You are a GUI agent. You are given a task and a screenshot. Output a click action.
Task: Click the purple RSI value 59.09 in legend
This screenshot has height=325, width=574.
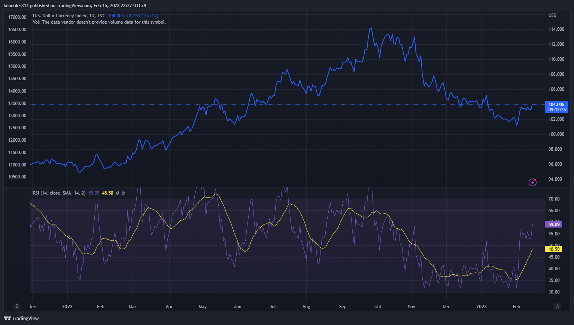point(94,193)
